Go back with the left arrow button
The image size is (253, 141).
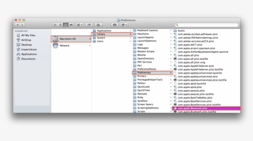coord(17,25)
